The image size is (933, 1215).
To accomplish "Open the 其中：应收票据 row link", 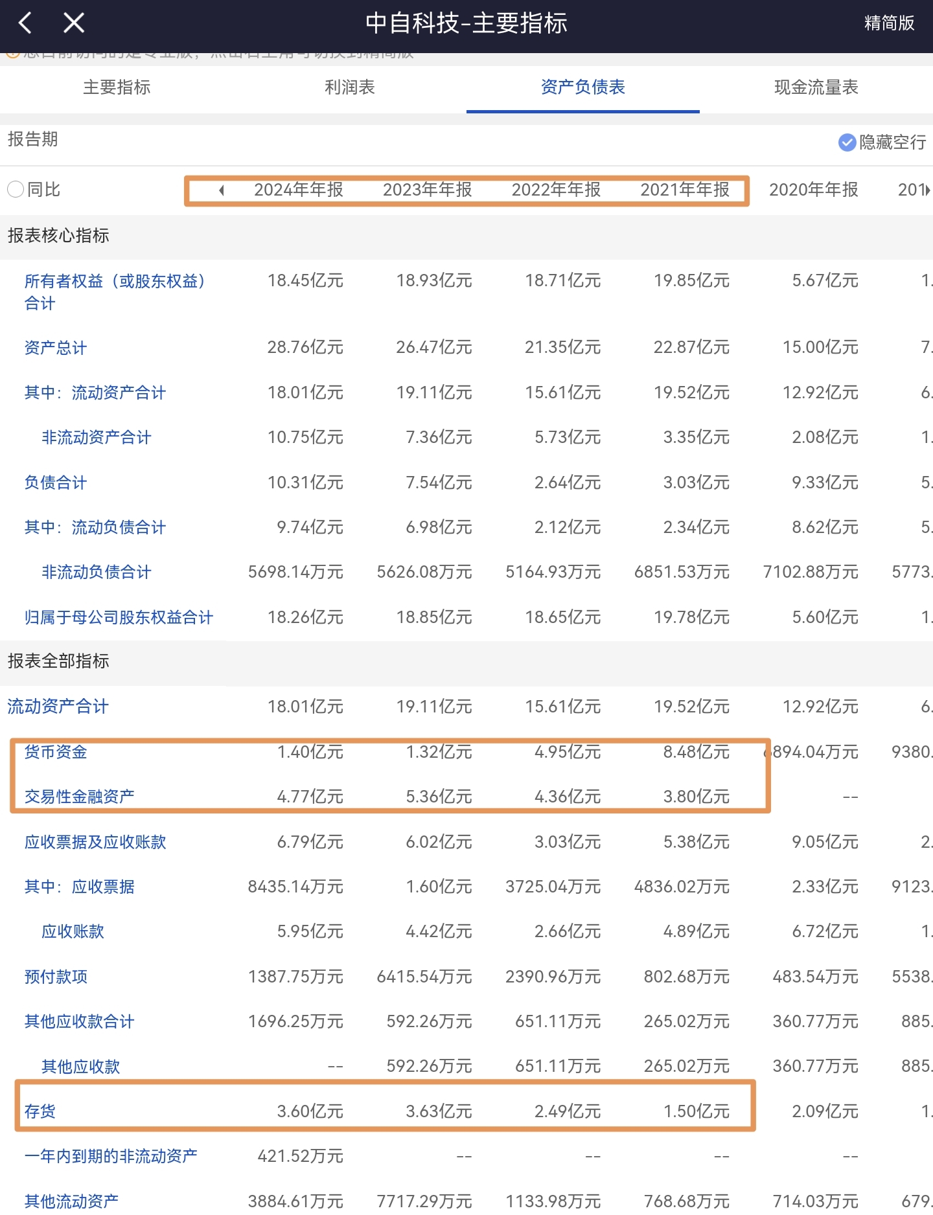I will (x=80, y=887).
